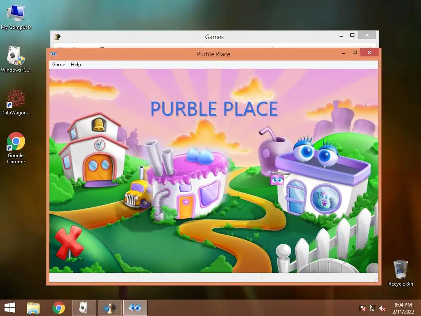Viewport: 421px width, 316px height.
Task: Open the Windows7G... desktop shortcut
Action: point(16,59)
